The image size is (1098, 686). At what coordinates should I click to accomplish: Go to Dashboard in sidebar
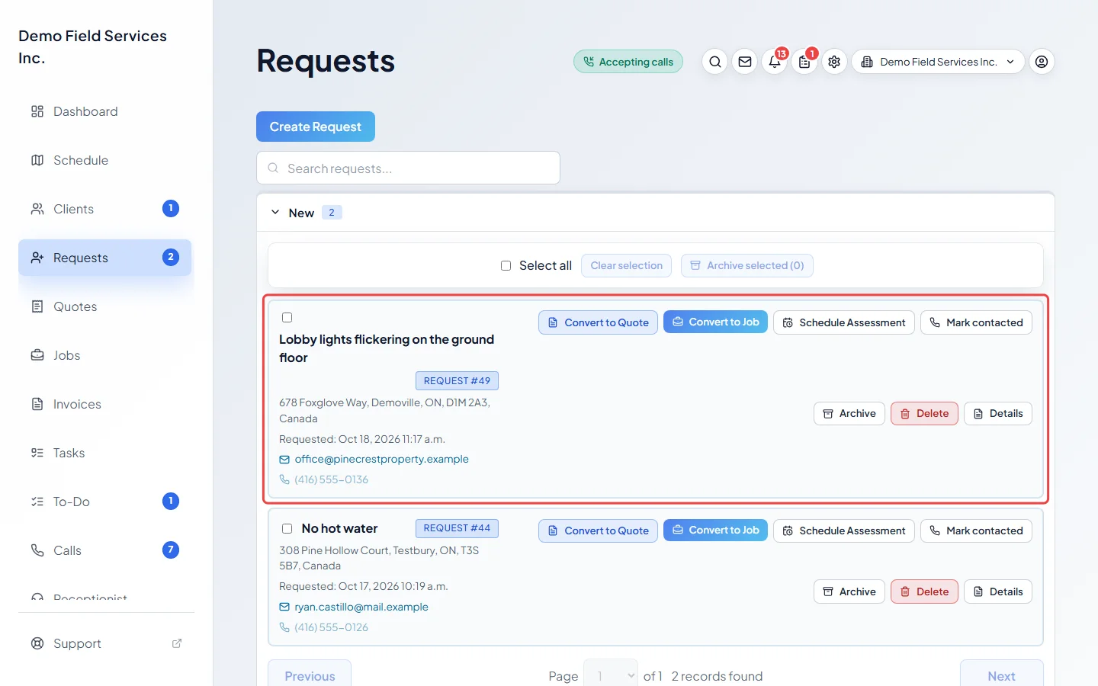coord(105,111)
